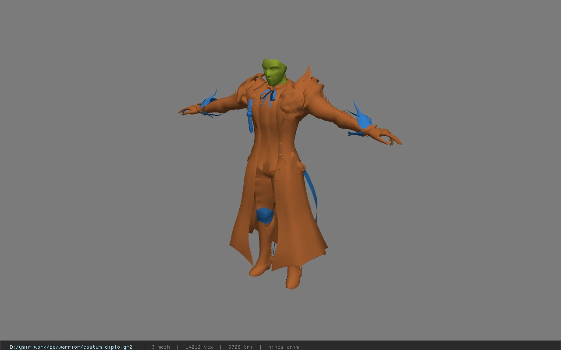Click the file path 'D:/ymir work/pc/warrior/costum_diplo.gr2'

pyautogui.click(x=71, y=347)
